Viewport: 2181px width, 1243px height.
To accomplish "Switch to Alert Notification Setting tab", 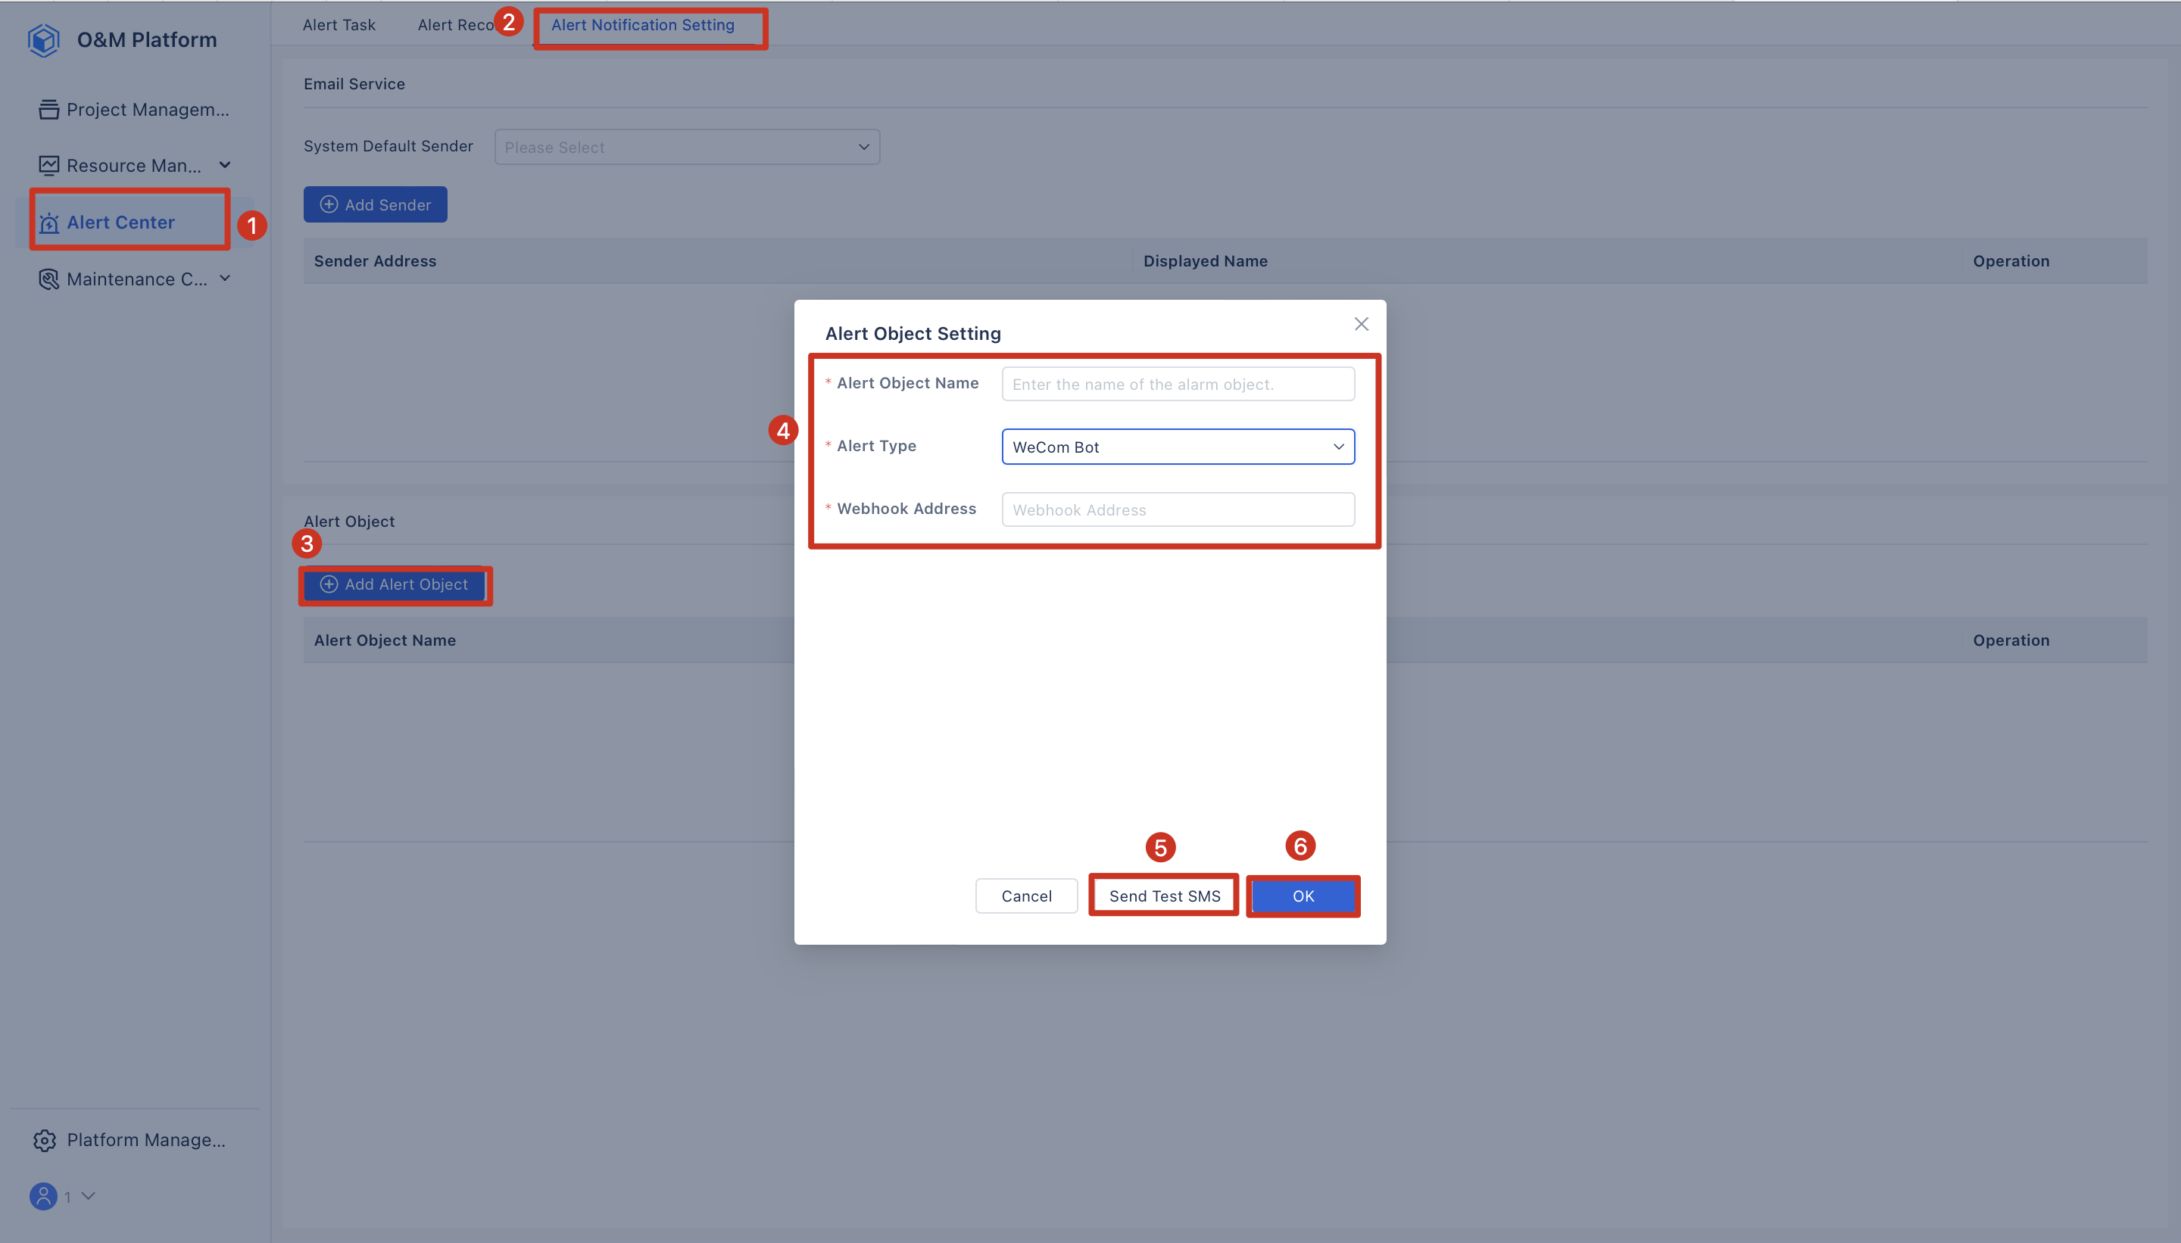I will (642, 25).
